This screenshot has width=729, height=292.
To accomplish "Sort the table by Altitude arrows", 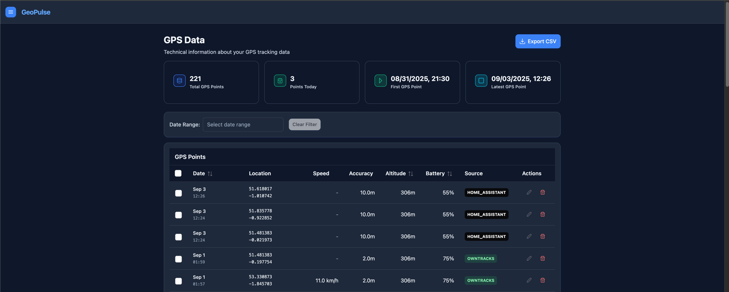I will [x=411, y=174].
